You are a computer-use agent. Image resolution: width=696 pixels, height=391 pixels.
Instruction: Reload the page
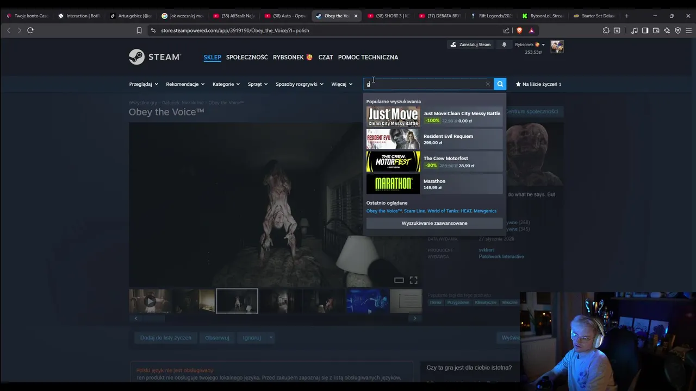[30, 30]
